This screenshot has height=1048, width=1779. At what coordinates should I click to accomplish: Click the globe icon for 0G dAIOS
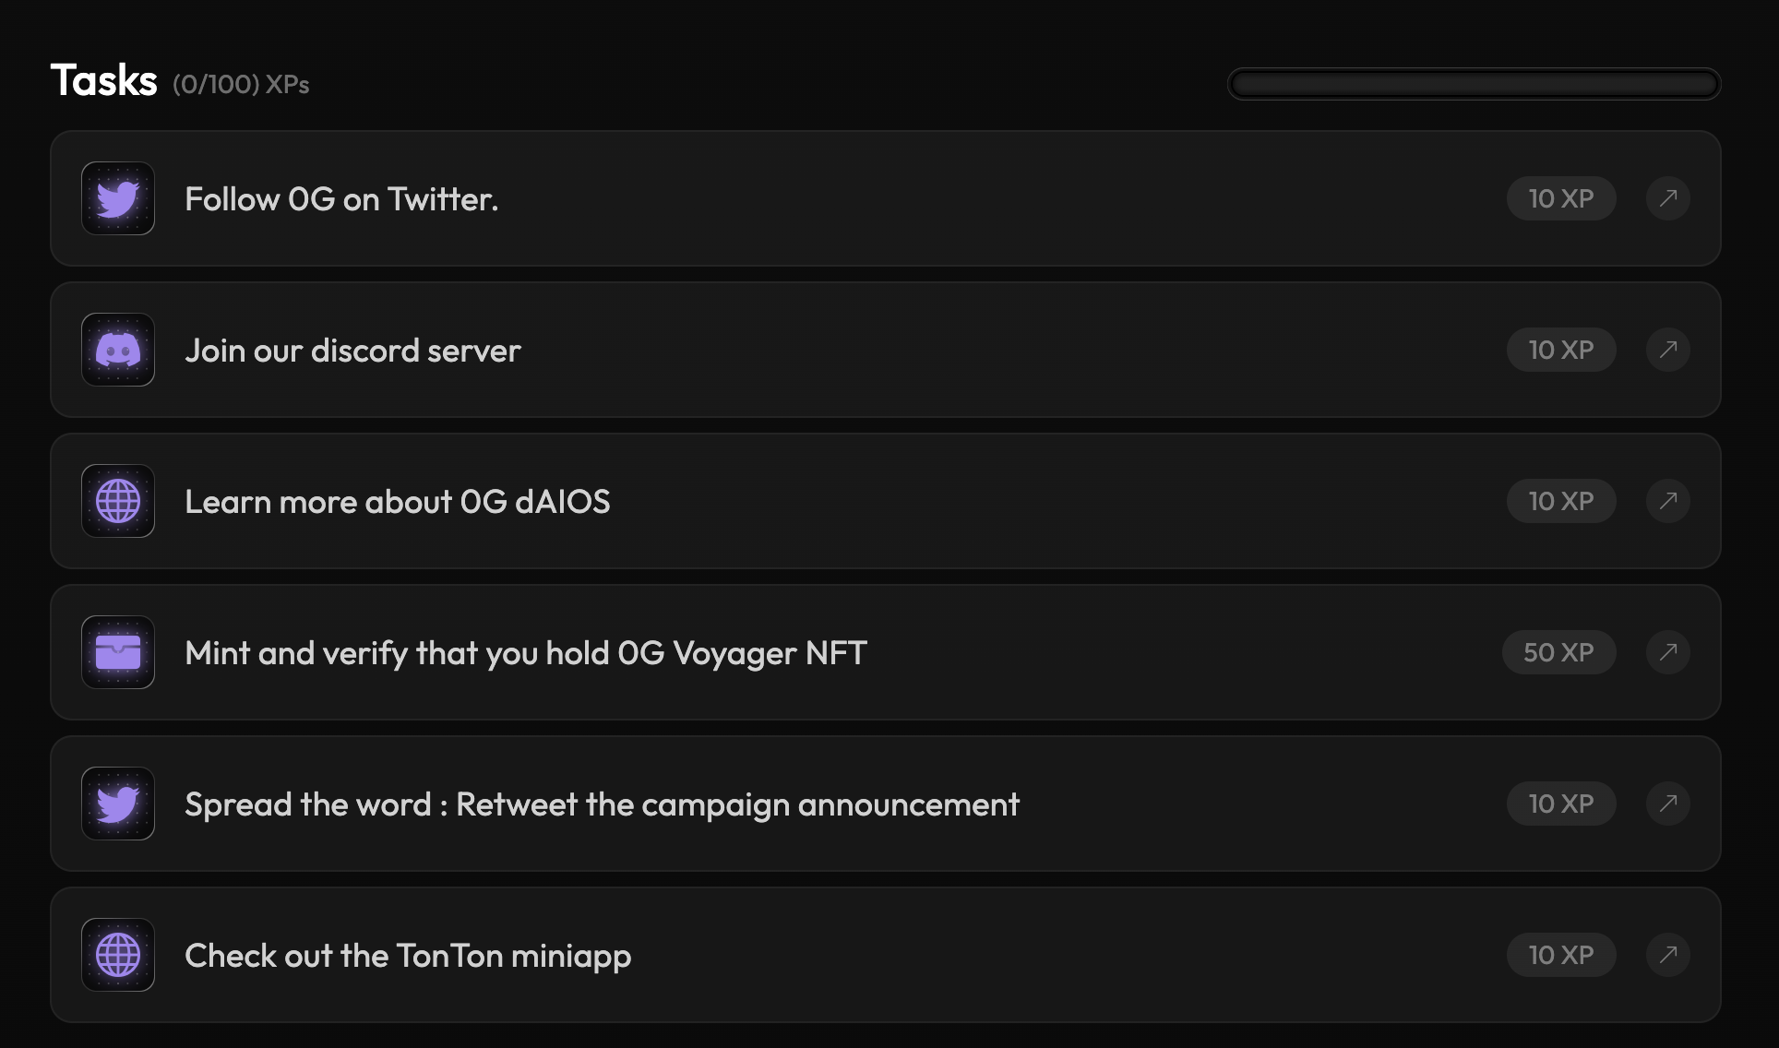(x=118, y=501)
